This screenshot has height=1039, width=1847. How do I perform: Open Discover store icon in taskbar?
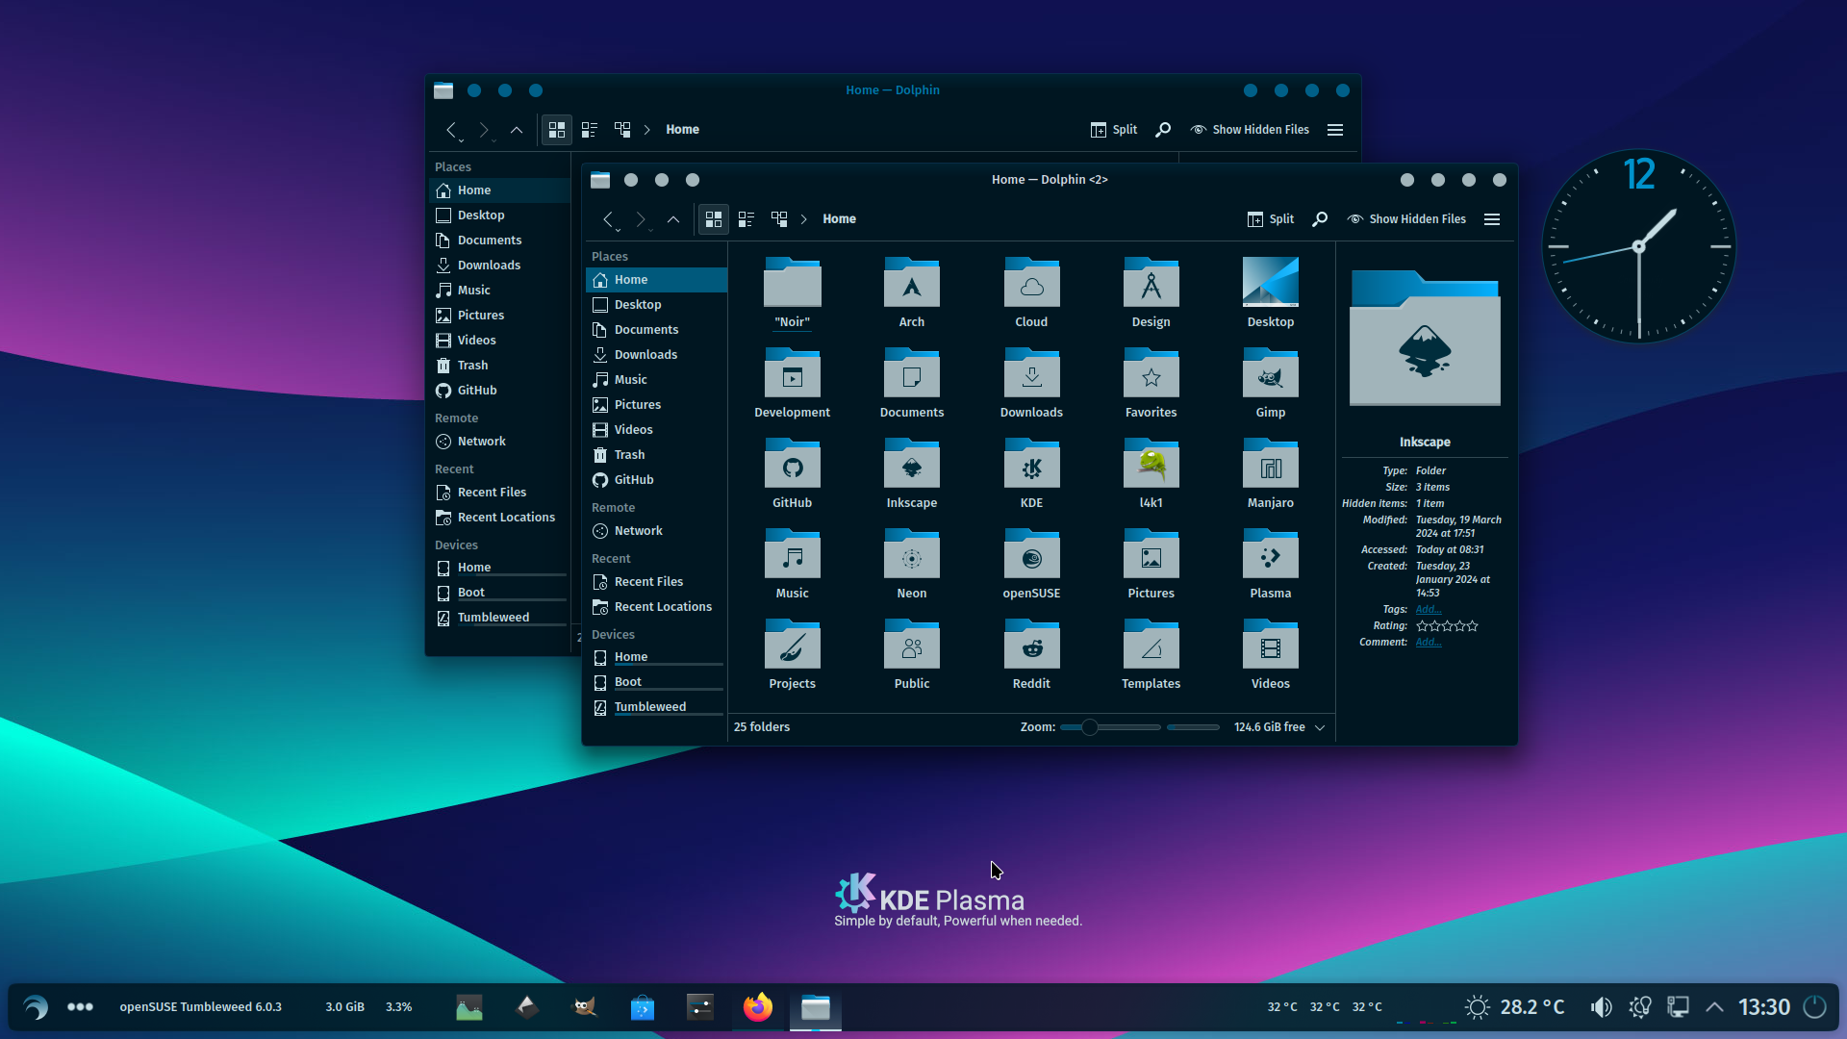[643, 1007]
